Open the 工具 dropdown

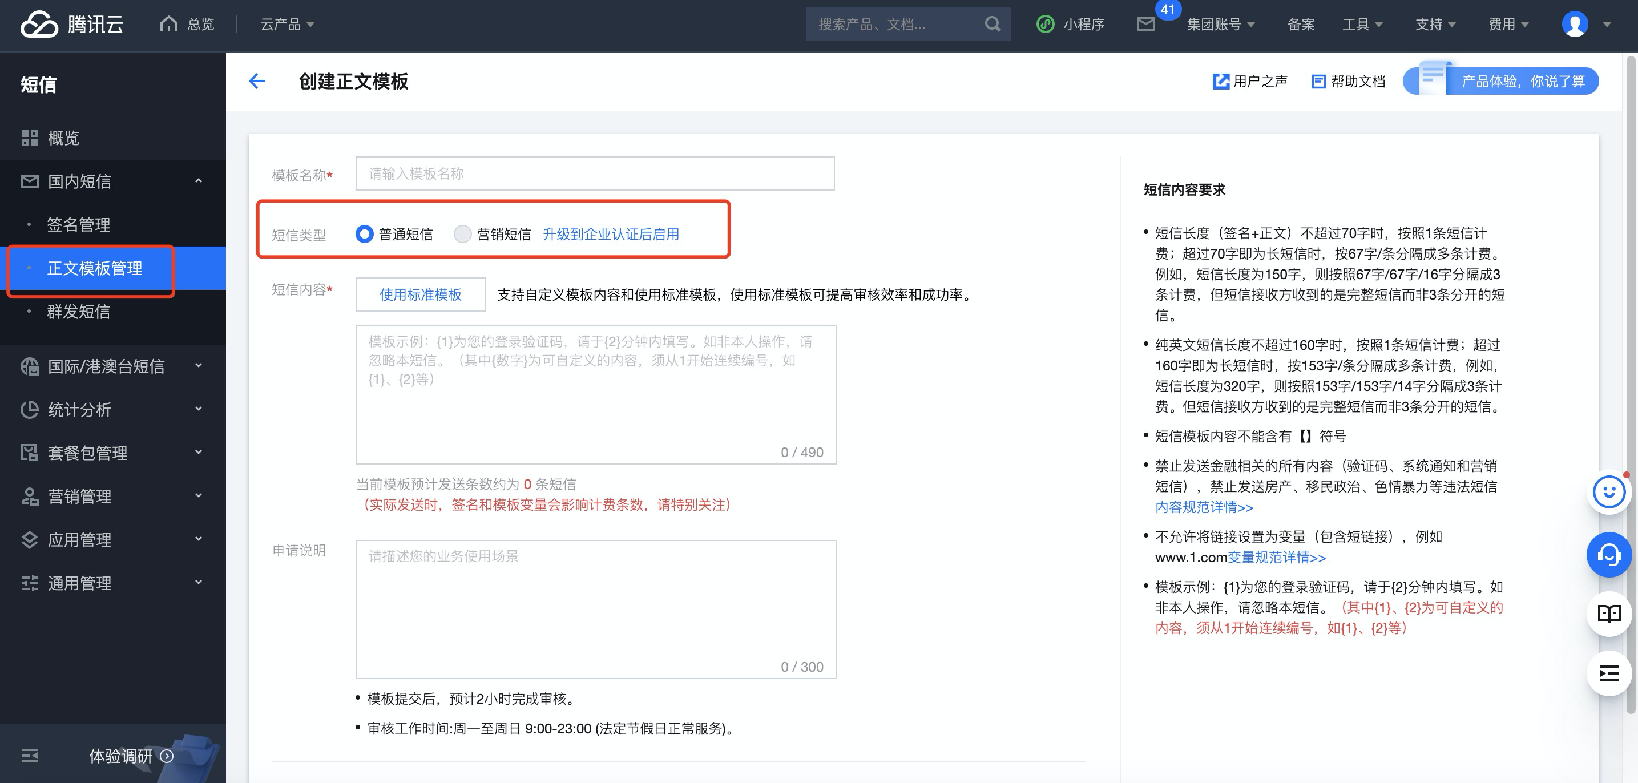tap(1362, 24)
